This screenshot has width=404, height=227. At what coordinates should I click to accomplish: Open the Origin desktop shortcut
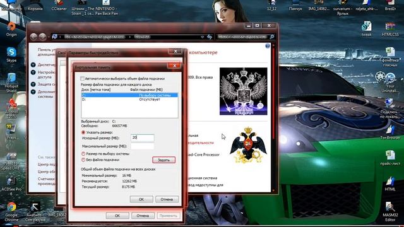pos(11,29)
